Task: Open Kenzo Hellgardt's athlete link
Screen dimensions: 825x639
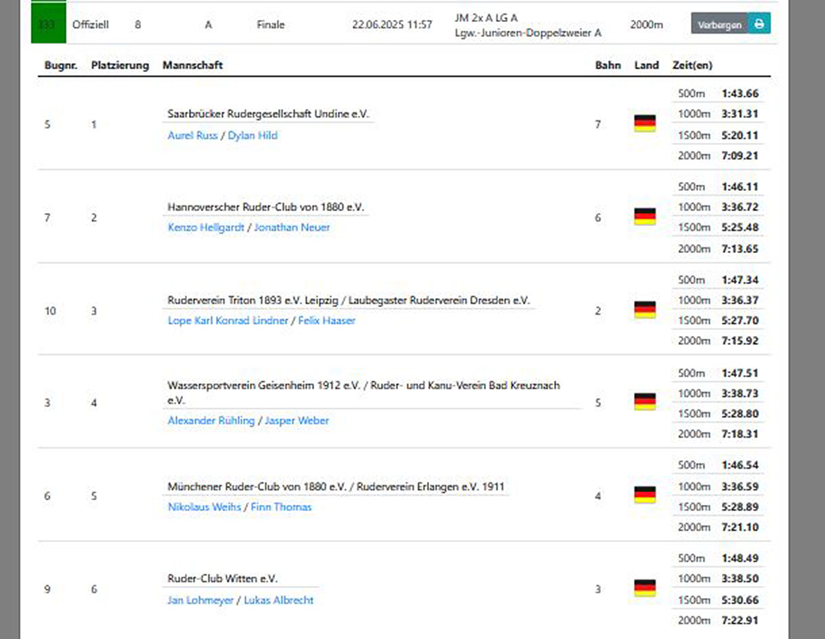Action: click(206, 227)
